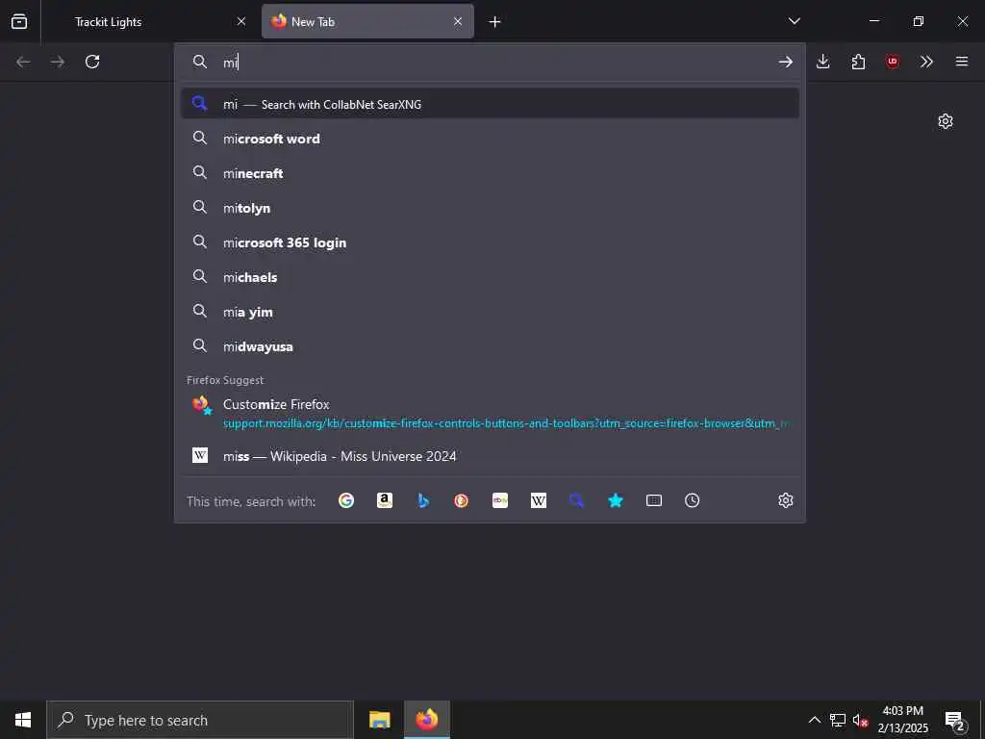Expand the List all tabs chevron
Viewport: 985px width, 739px height.
(795, 21)
